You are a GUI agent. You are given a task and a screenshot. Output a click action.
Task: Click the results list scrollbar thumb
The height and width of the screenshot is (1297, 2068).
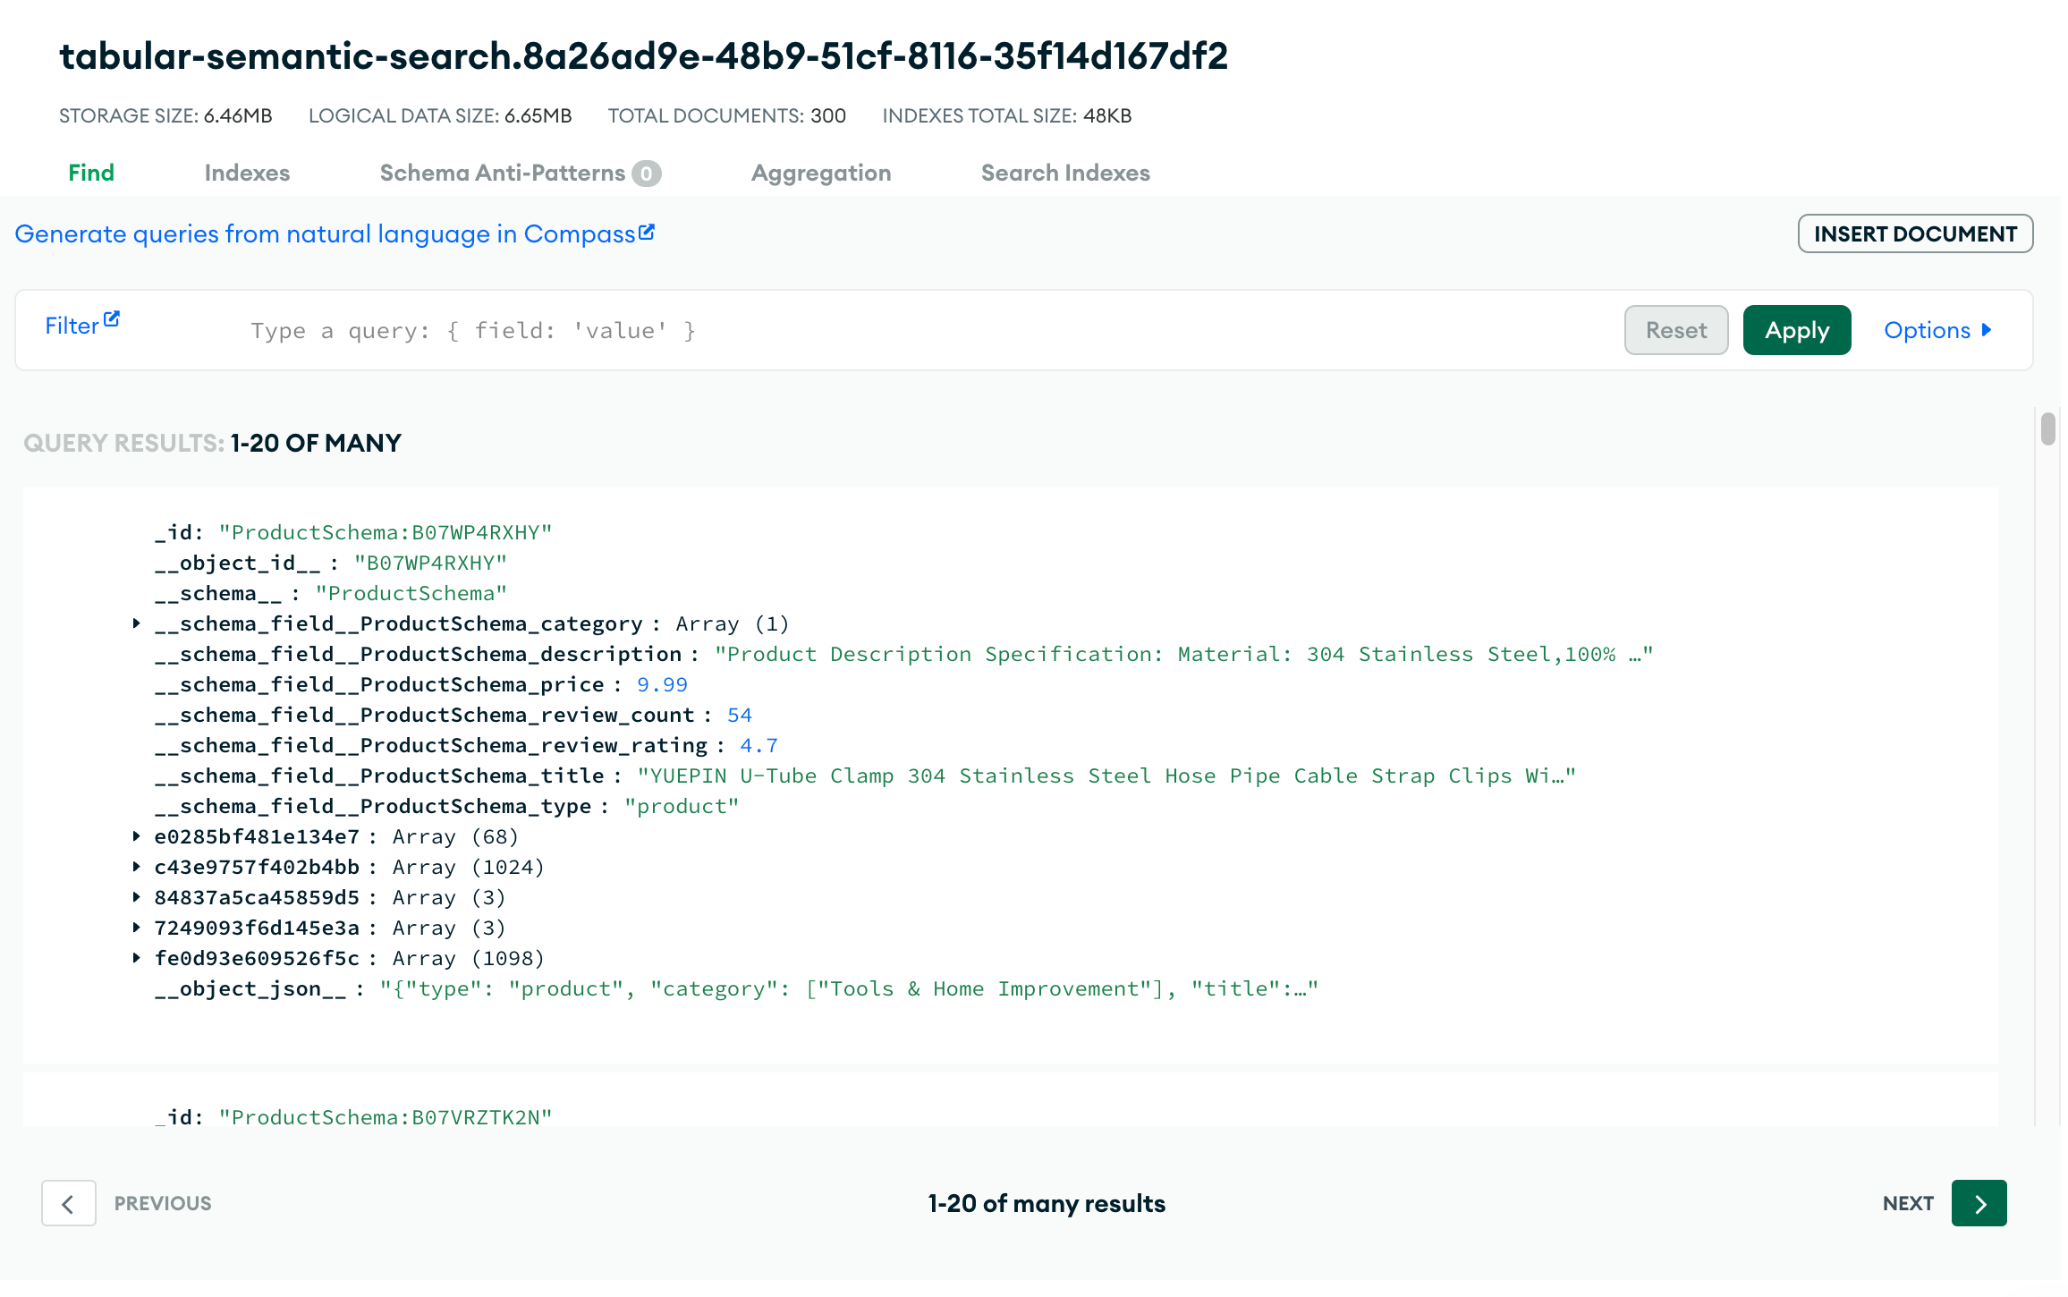(2047, 428)
